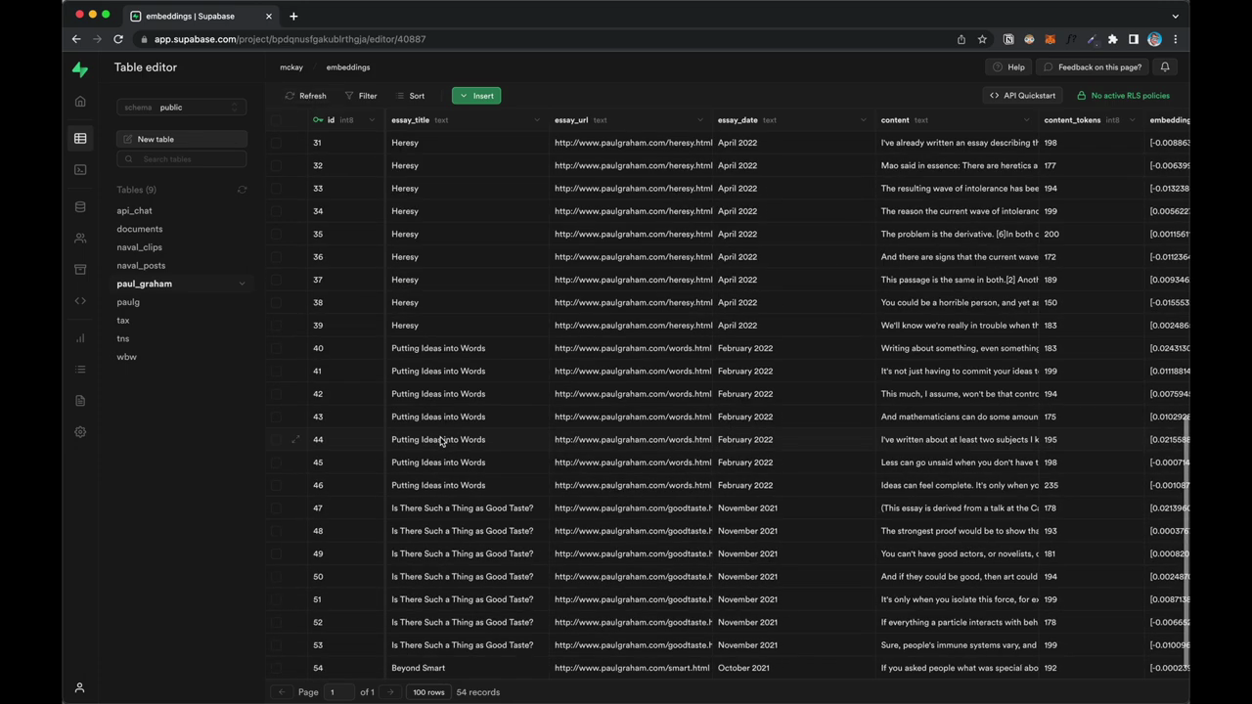Open the schema public dropdown
Screen dimensions: 1252x704
pyautogui.click(x=181, y=108)
